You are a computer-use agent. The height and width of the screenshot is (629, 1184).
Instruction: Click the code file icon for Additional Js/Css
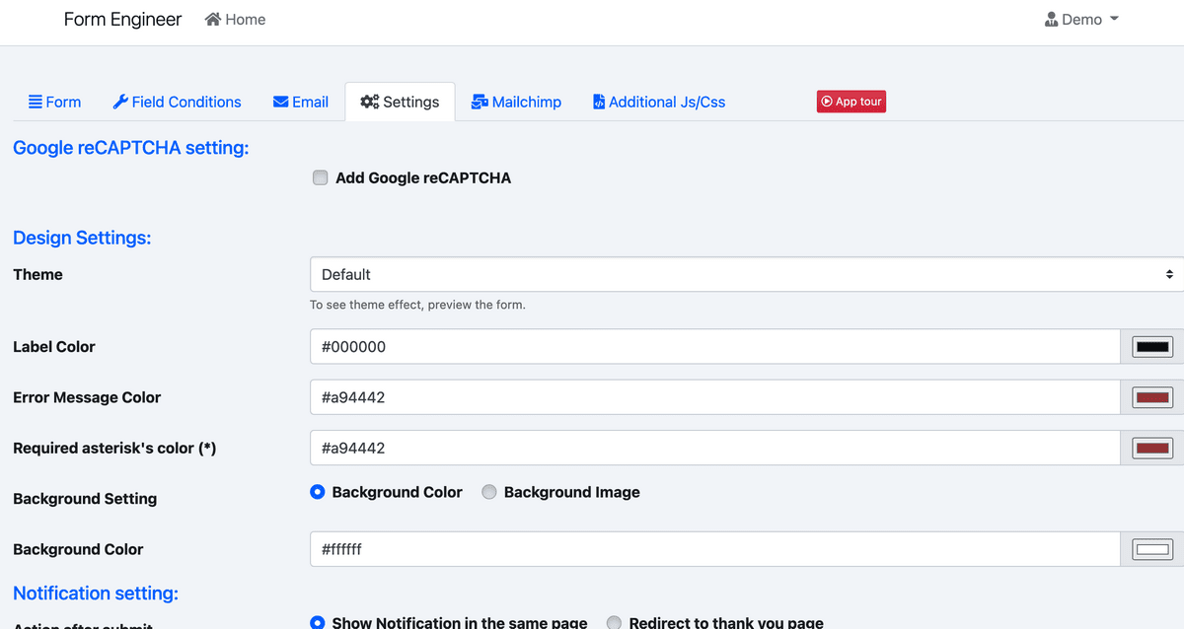point(599,102)
